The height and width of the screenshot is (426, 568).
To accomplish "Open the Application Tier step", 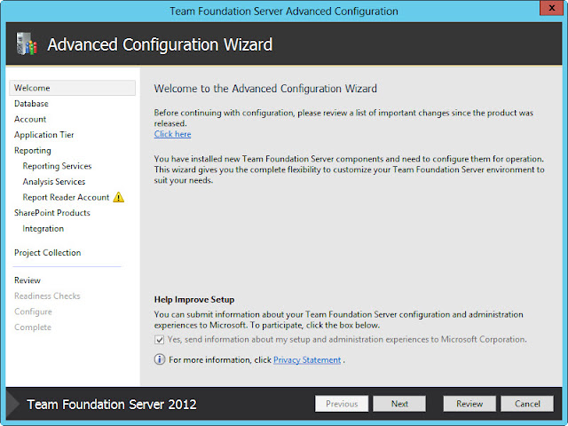I will [x=44, y=135].
